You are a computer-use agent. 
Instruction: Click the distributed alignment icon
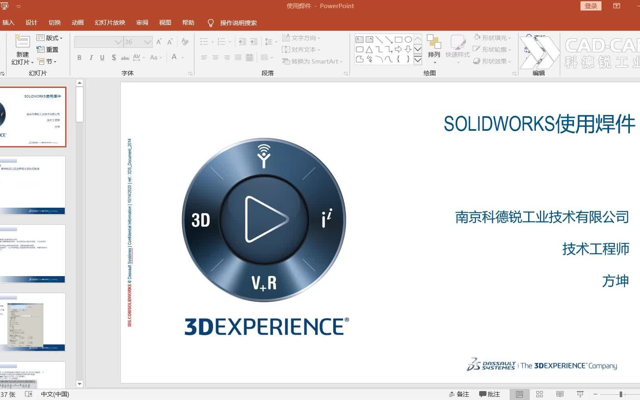[250, 57]
